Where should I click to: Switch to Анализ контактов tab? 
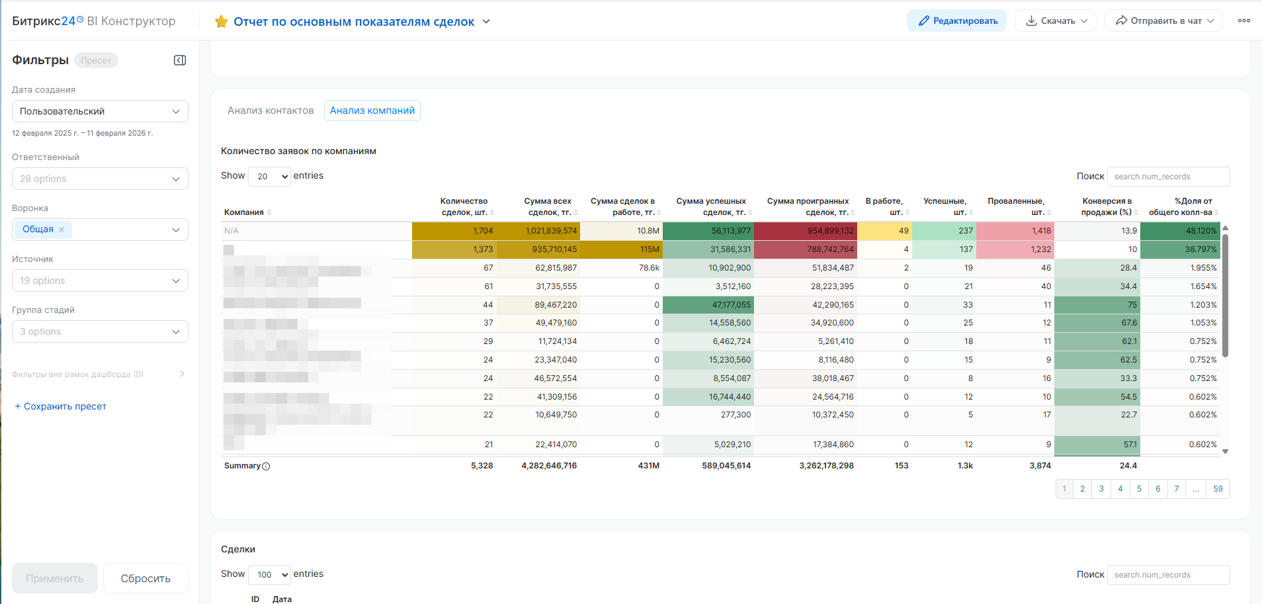tap(271, 110)
